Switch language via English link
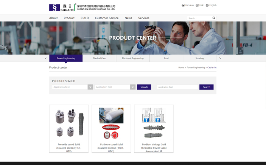 [213, 5]
